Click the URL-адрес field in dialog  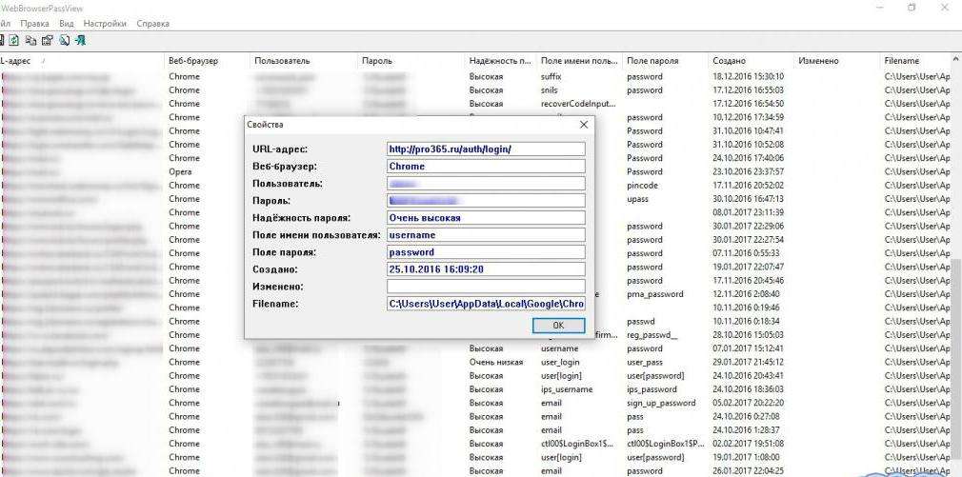[x=486, y=149]
